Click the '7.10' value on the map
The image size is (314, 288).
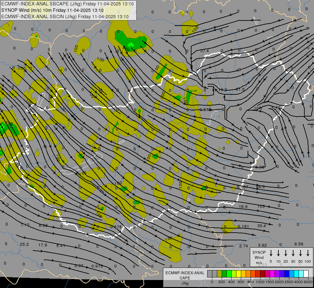pos(25,225)
